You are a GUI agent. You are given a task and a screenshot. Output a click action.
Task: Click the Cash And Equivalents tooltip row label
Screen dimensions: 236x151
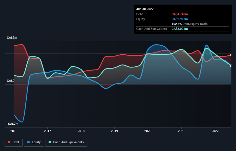click(x=151, y=29)
